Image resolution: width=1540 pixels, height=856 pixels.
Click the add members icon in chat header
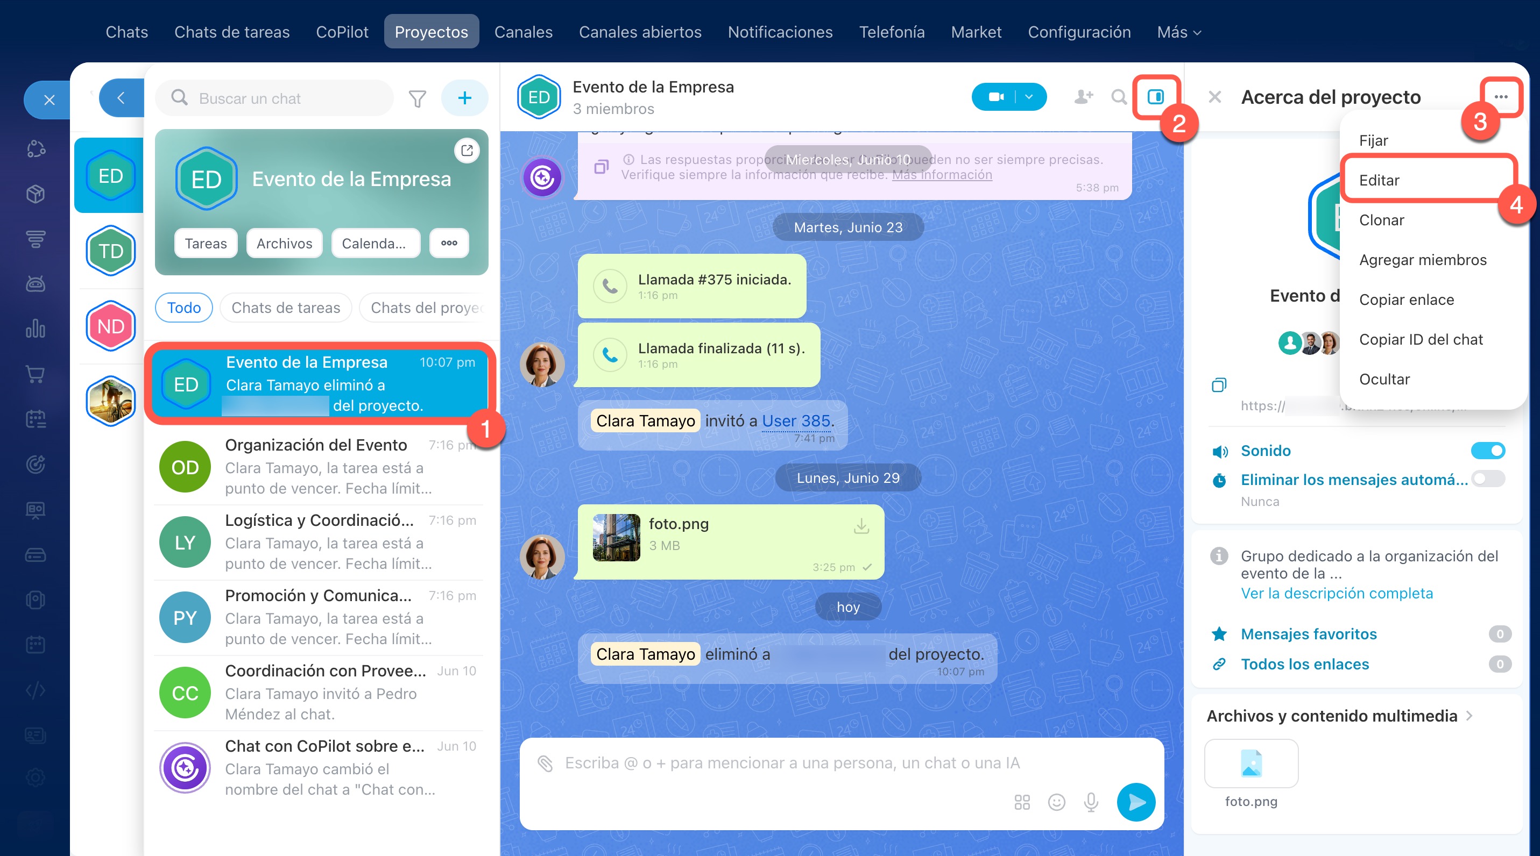(1083, 97)
